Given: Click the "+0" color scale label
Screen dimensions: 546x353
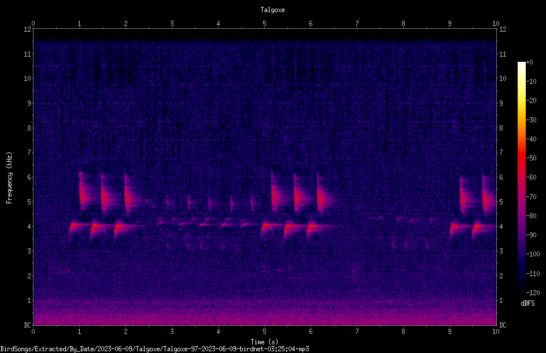Looking at the screenshot, I should pos(530,62).
